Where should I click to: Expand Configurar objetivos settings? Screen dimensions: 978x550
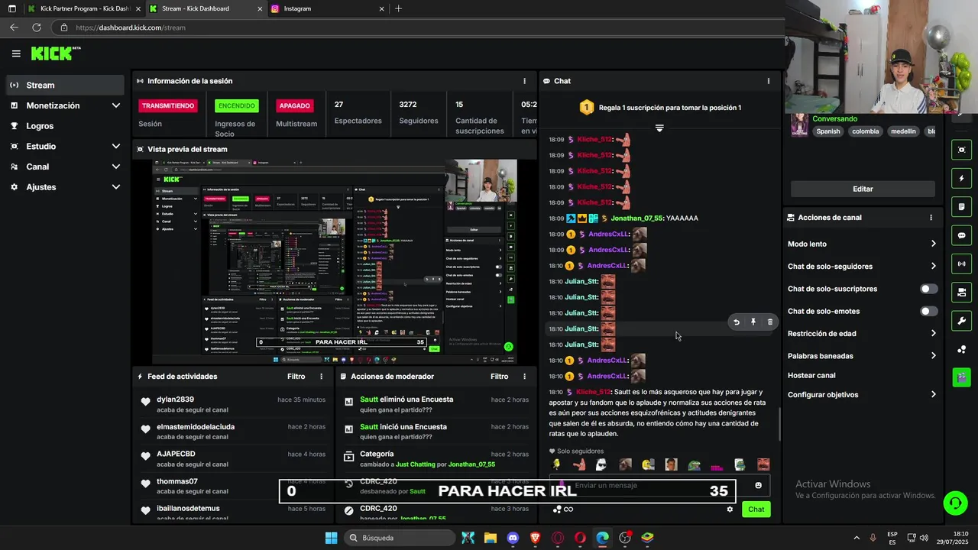[862, 395]
